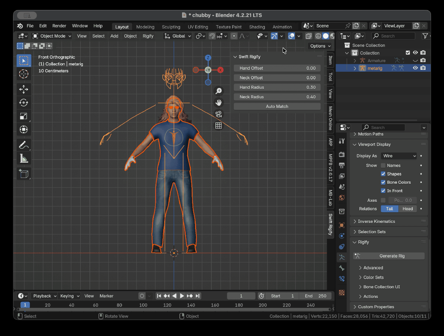Click the Hand Radius slider field
Viewport: 444px width, 336px height.
277,87
